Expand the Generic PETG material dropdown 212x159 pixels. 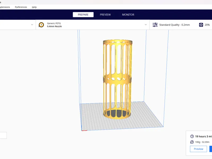click(x=146, y=25)
